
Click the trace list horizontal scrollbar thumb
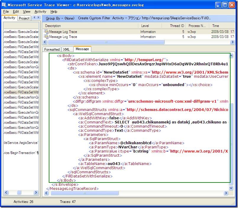pyautogui.click(x=106, y=42)
